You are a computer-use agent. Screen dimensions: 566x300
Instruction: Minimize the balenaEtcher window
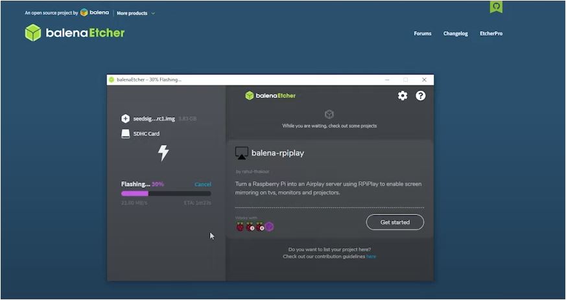pos(387,80)
